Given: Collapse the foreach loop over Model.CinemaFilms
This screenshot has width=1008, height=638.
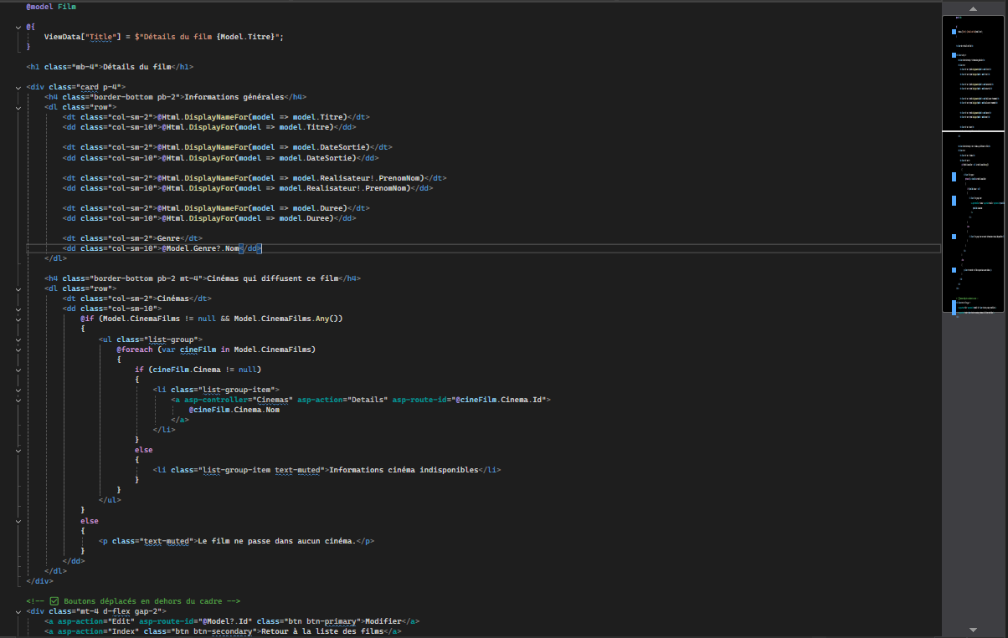Looking at the screenshot, I should pos(18,349).
